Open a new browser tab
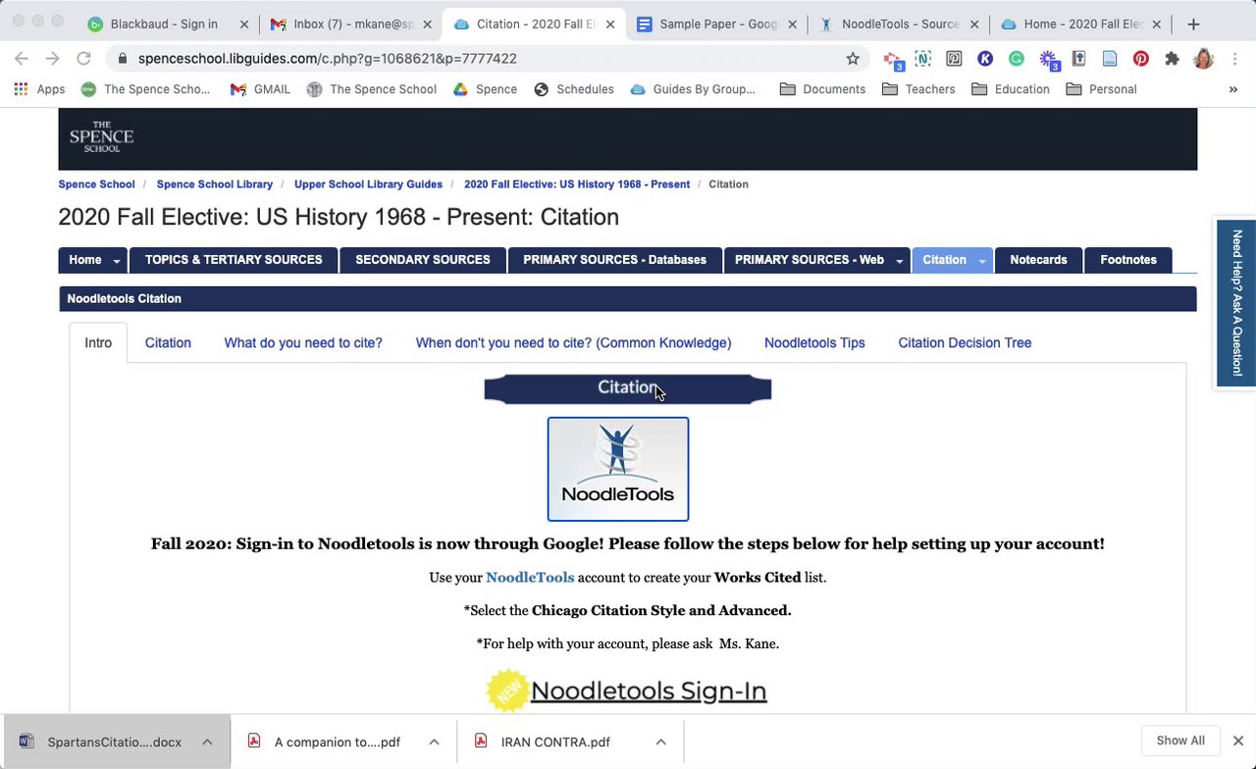 tap(1193, 24)
